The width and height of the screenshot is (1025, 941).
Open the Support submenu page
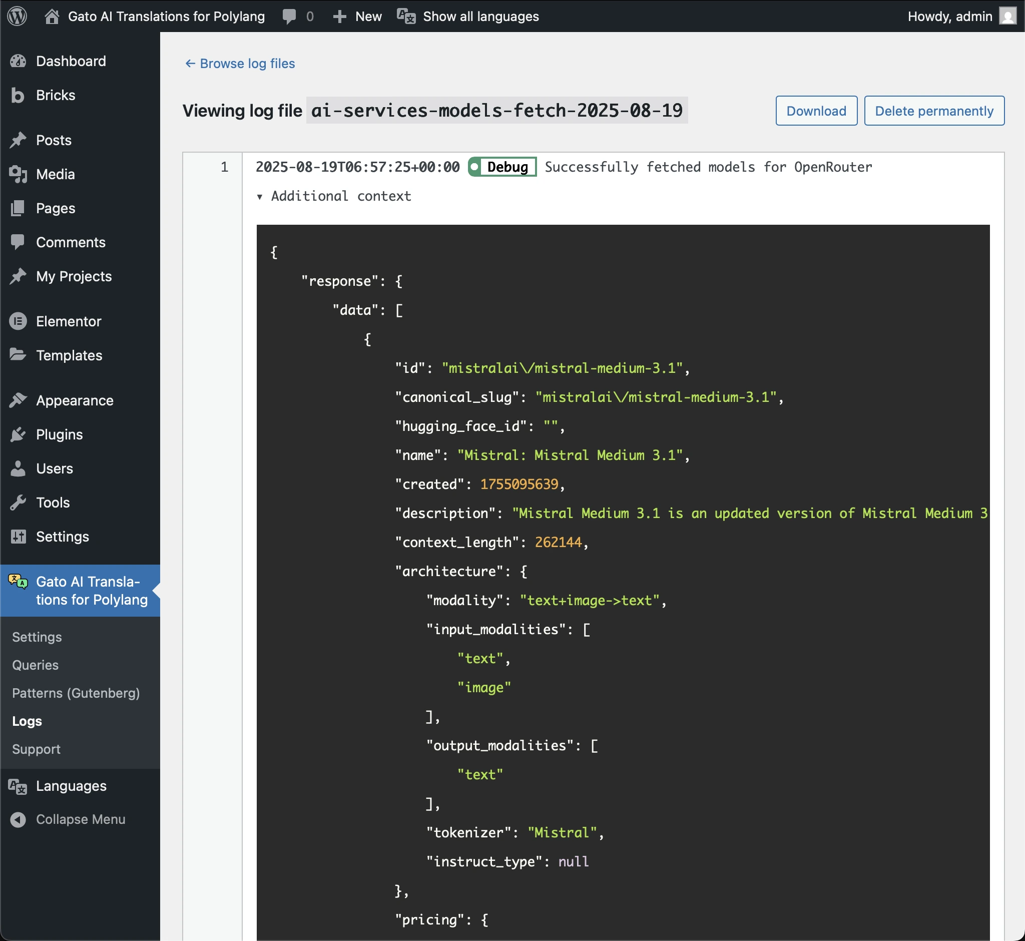click(x=36, y=749)
